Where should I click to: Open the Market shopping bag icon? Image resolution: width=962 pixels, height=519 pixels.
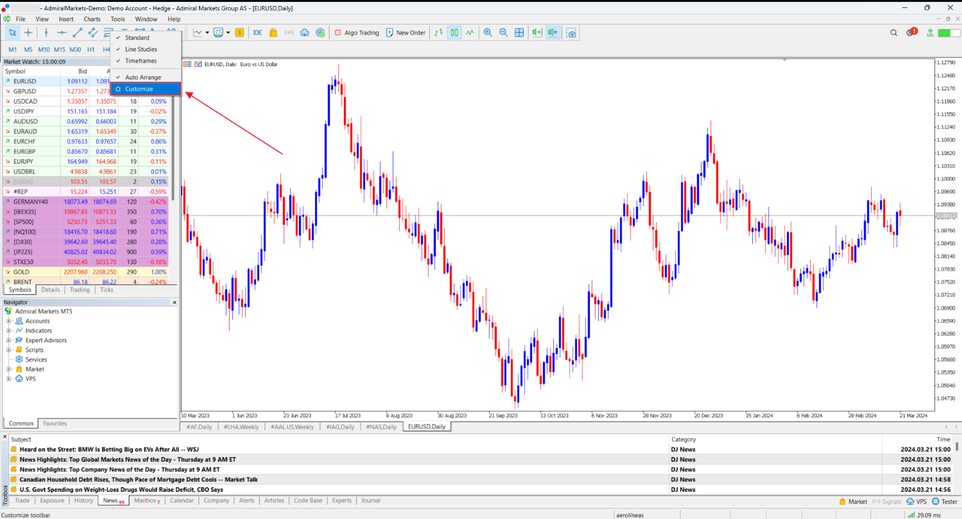[273, 32]
